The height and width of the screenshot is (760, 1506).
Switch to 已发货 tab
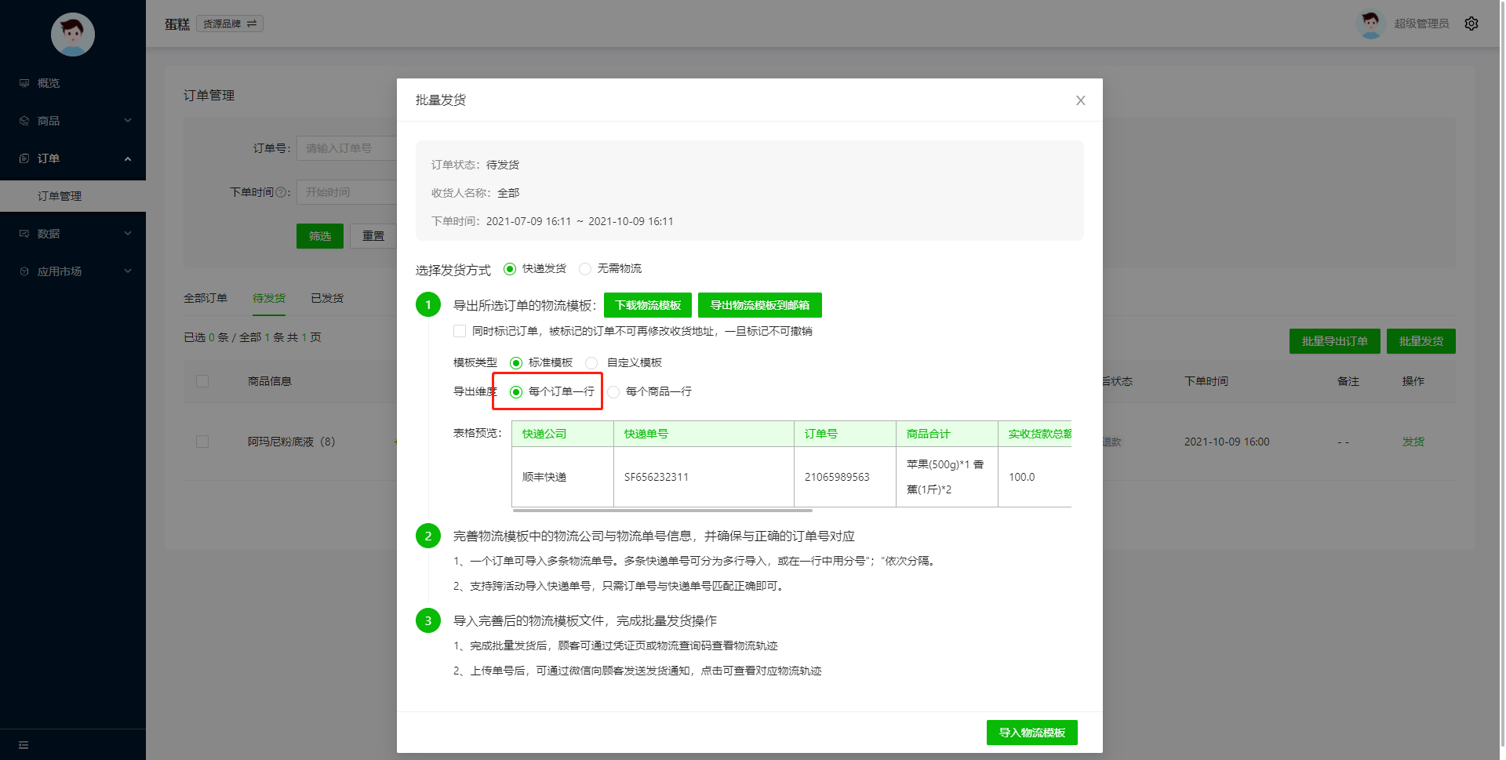(327, 298)
